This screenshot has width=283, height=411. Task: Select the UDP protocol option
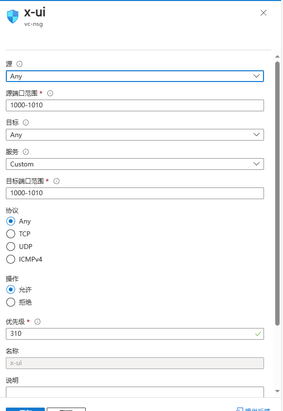[x=11, y=247]
